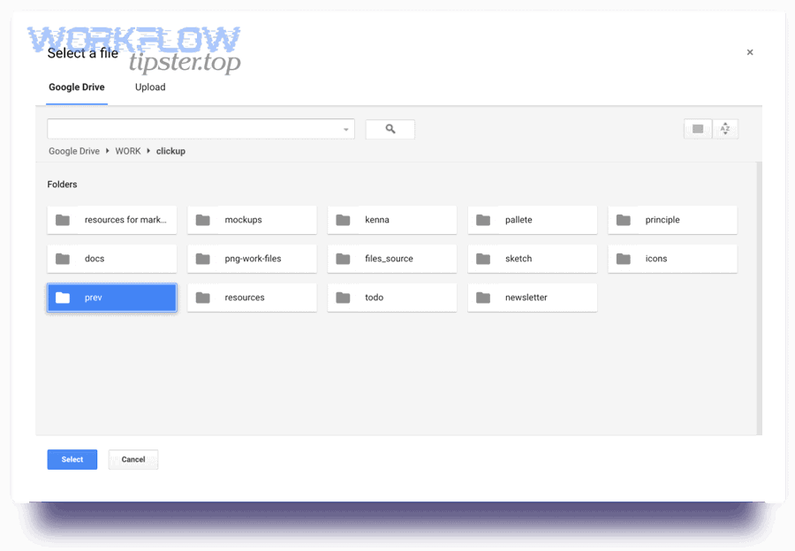Click the todo folder icon
795x551 pixels.
tap(344, 297)
